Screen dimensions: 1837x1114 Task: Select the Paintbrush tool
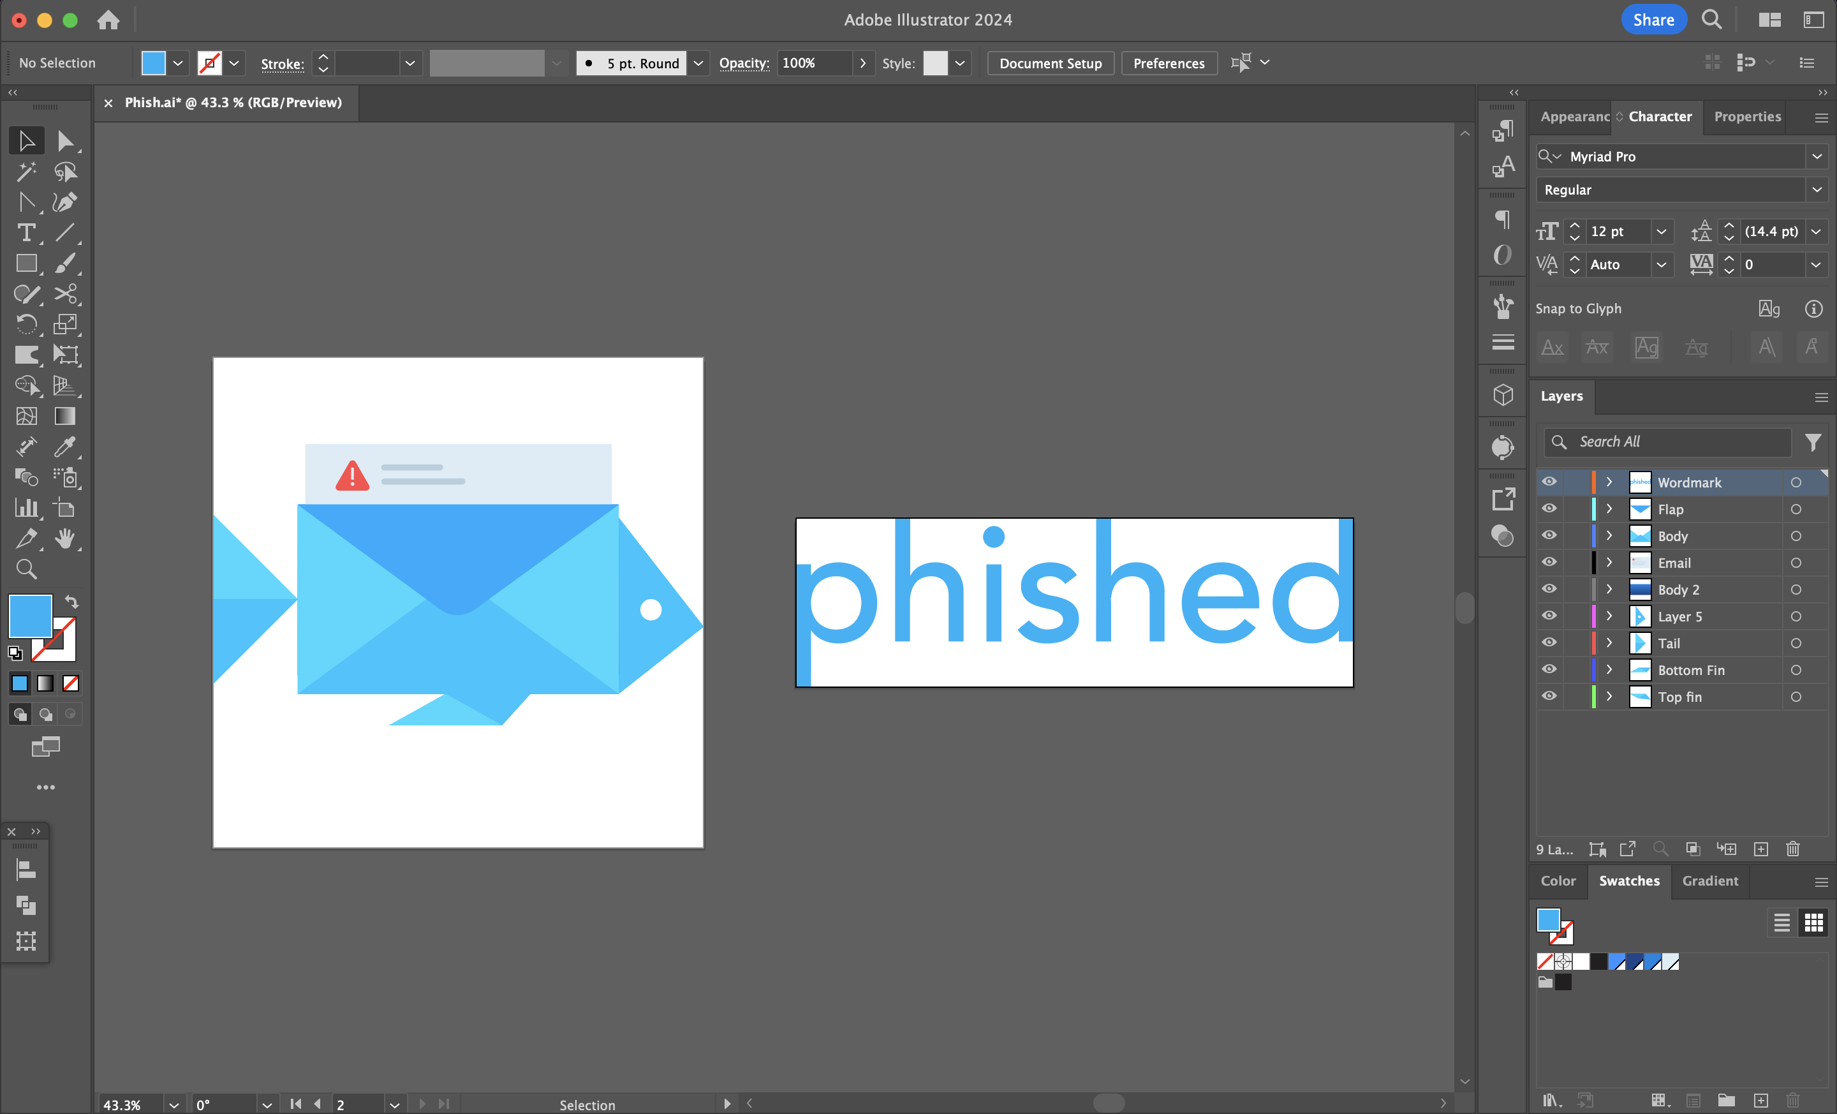[x=65, y=264]
